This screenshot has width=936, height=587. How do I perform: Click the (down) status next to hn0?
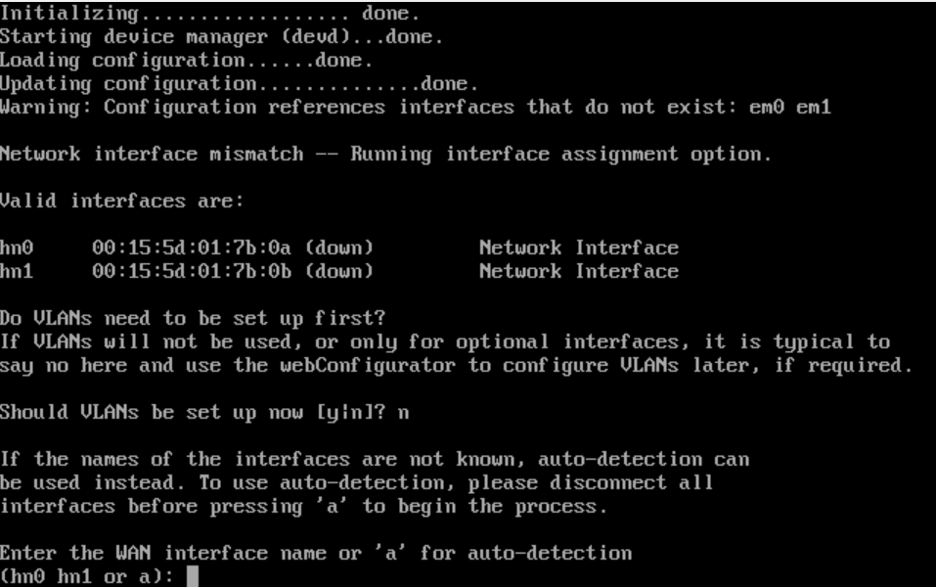[339, 248]
